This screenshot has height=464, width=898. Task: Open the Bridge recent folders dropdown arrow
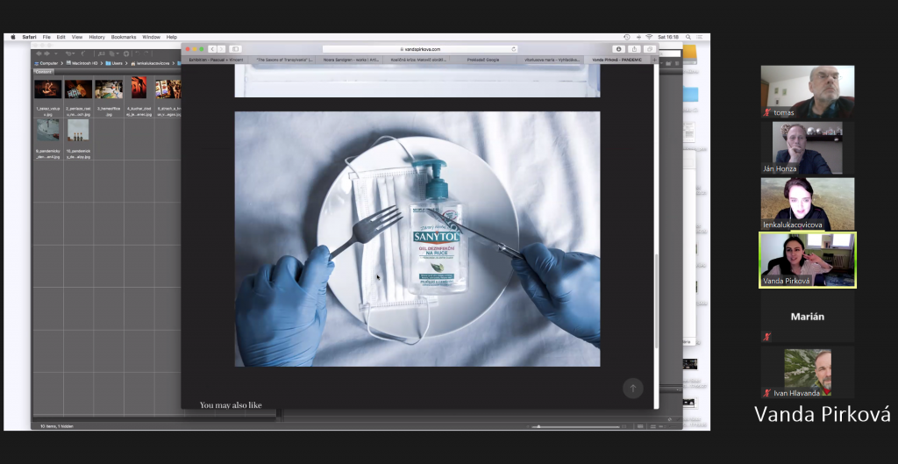tap(57, 54)
